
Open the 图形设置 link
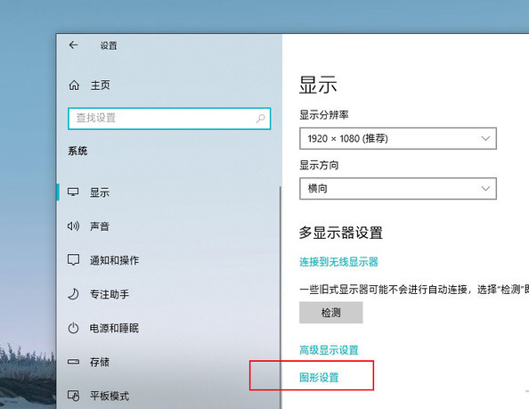pos(319,377)
